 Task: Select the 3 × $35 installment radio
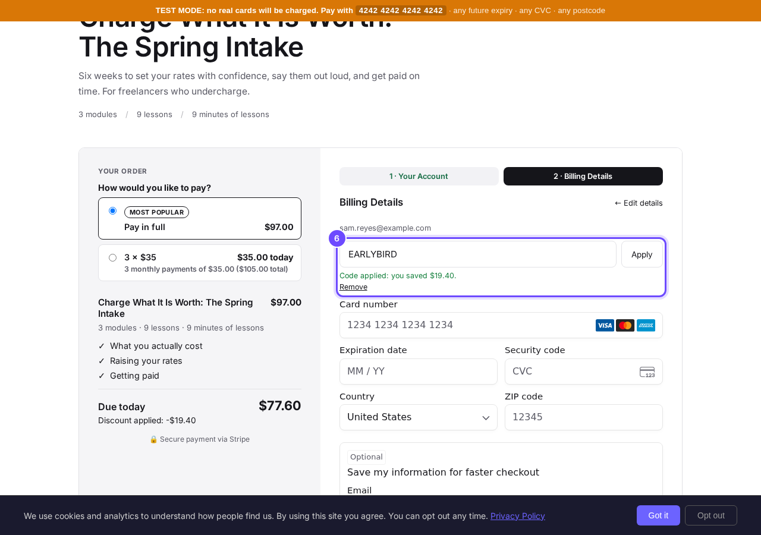click(113, 257)
